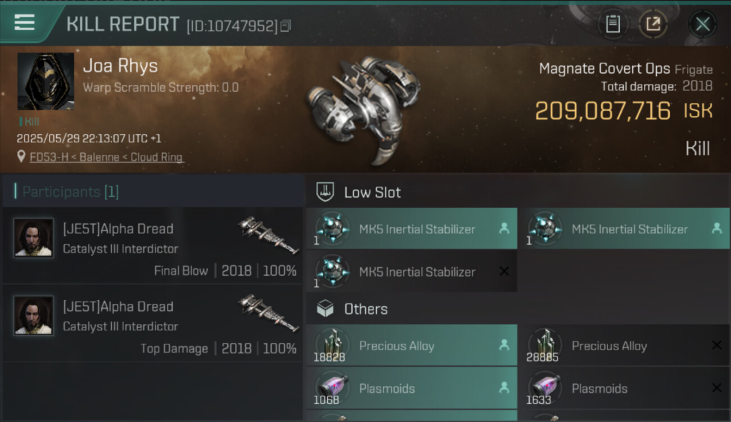View Joa Rhys pilot portrait
731x422 pixels.
pos(46,82)
